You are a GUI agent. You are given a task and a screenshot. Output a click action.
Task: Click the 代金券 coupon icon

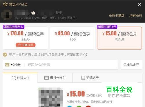coord(7,65)
